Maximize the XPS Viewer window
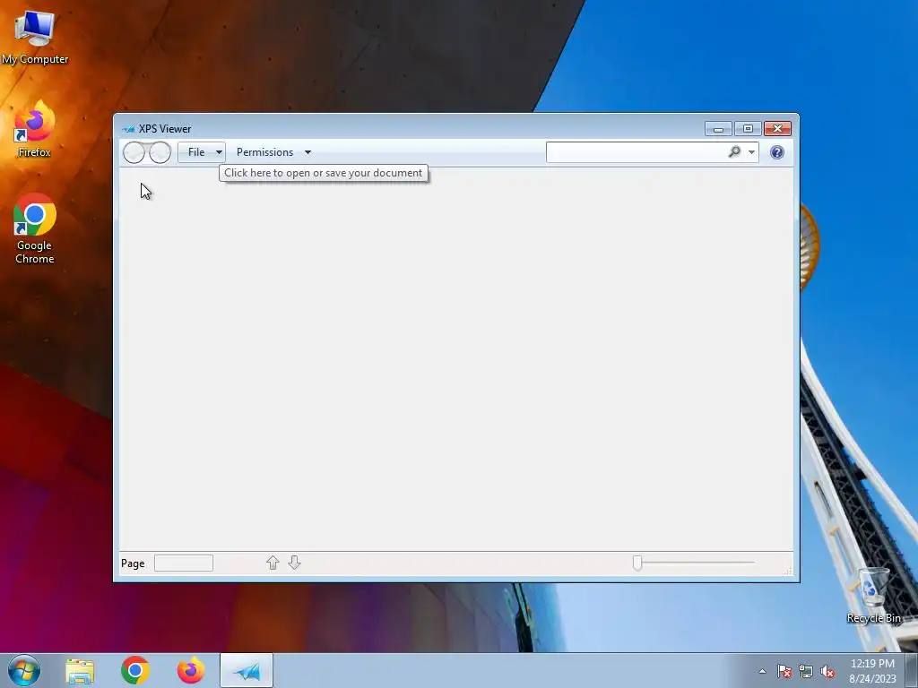918x688 pixels. 748,129
